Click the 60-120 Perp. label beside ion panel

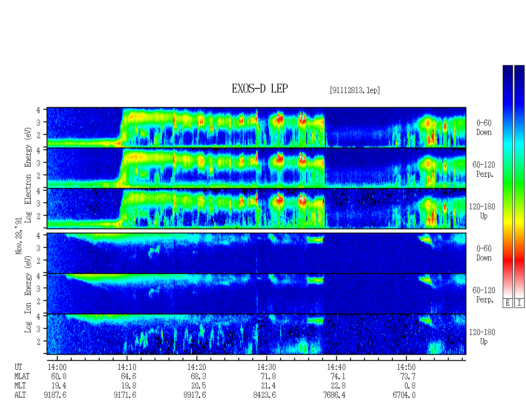[484, 295]
